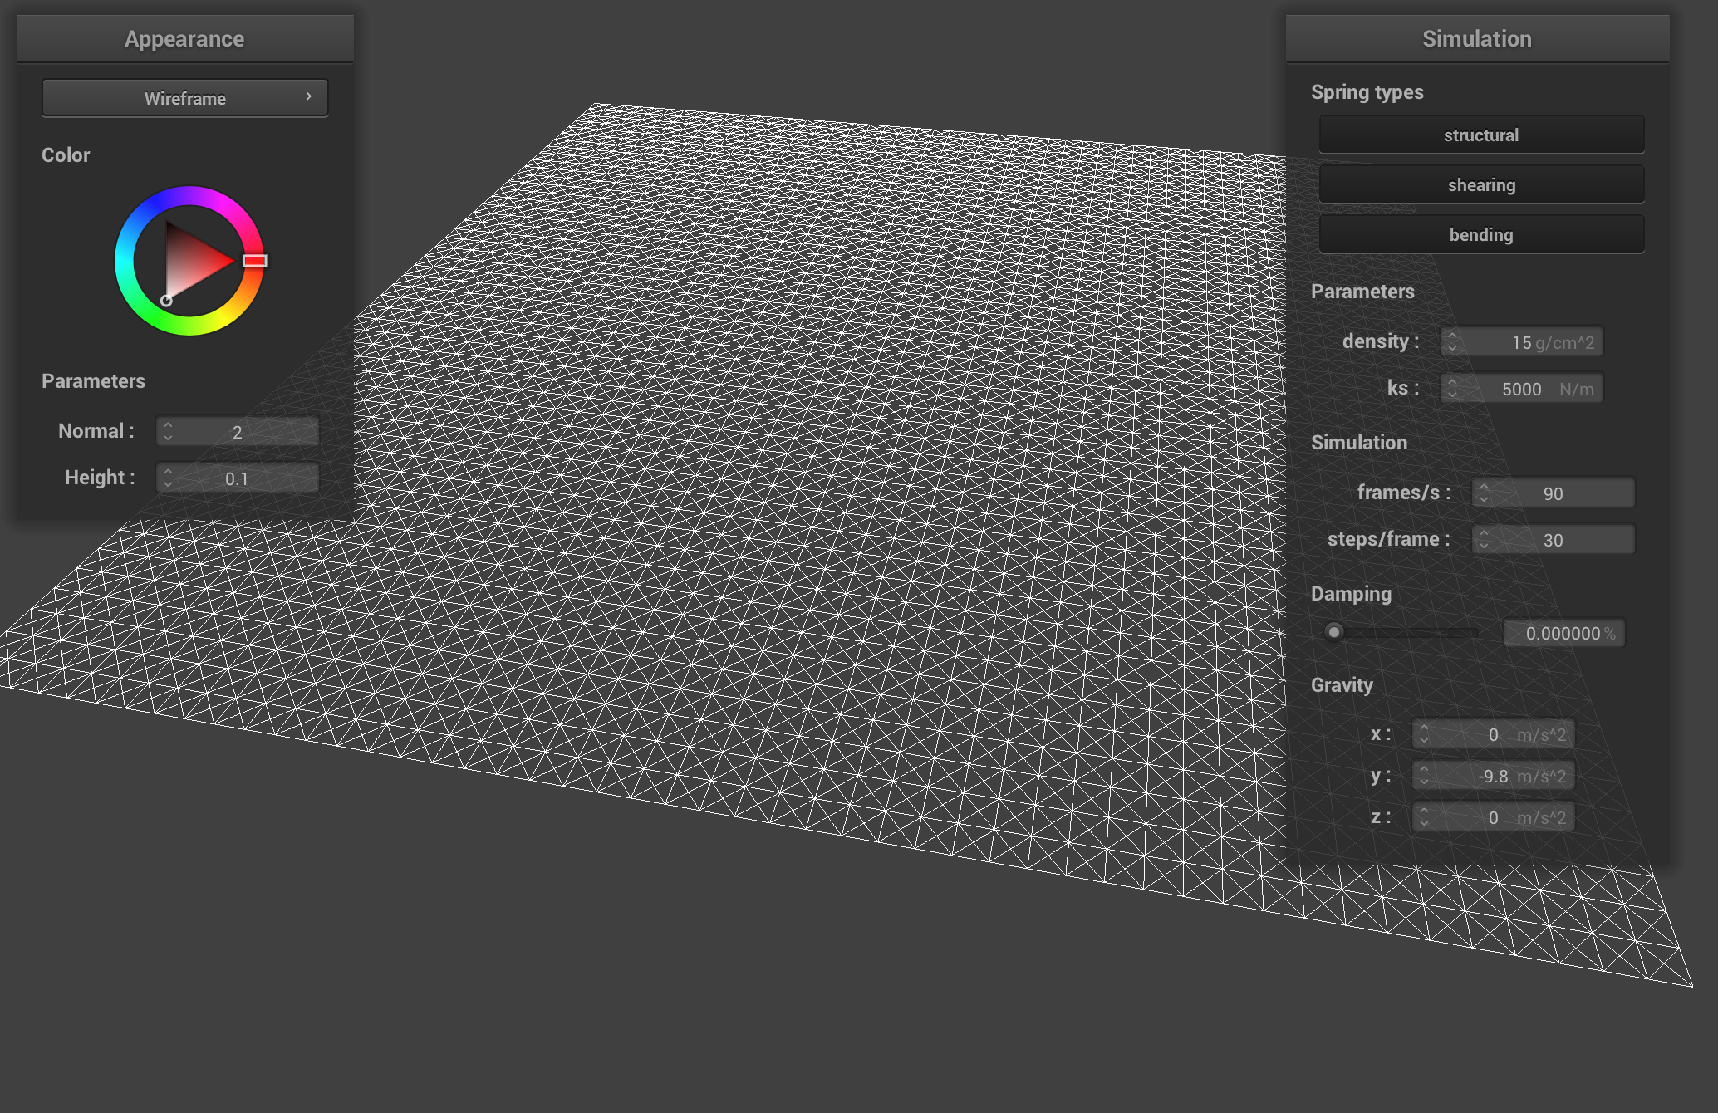Screen dimensions: 1718x1113
Task: Click the Simulation panel title bar
Action: tap(1477, 37)
